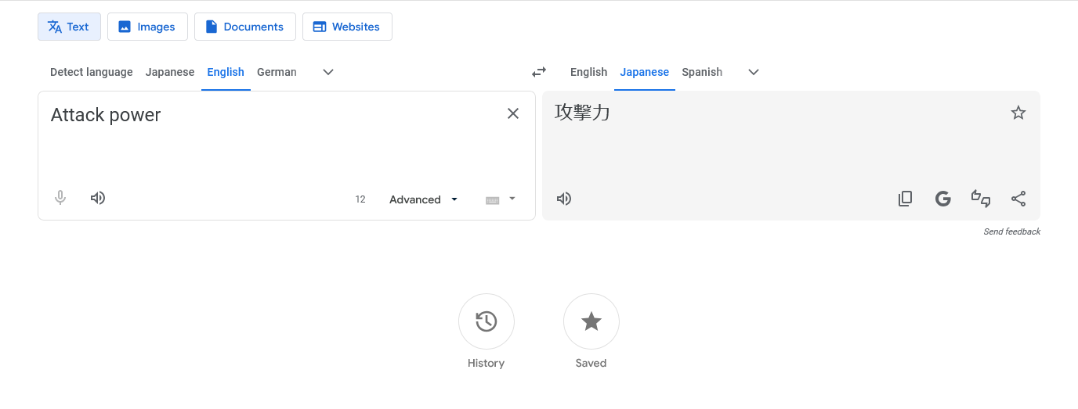Open the History panel
Image resolution: width=1078 pixels, height=409 pixels.
pos(487,321)
